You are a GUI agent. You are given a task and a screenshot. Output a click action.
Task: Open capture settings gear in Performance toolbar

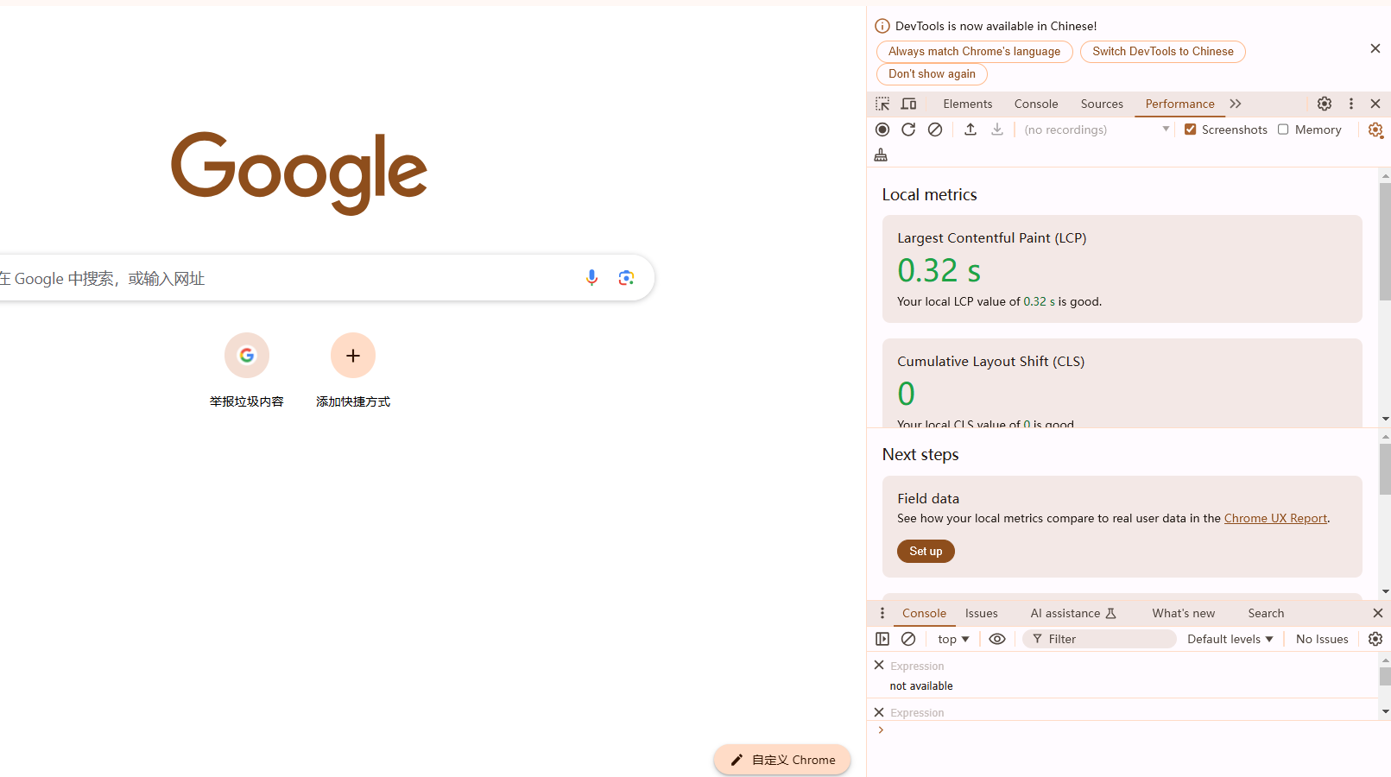(x=1375, y=129)
